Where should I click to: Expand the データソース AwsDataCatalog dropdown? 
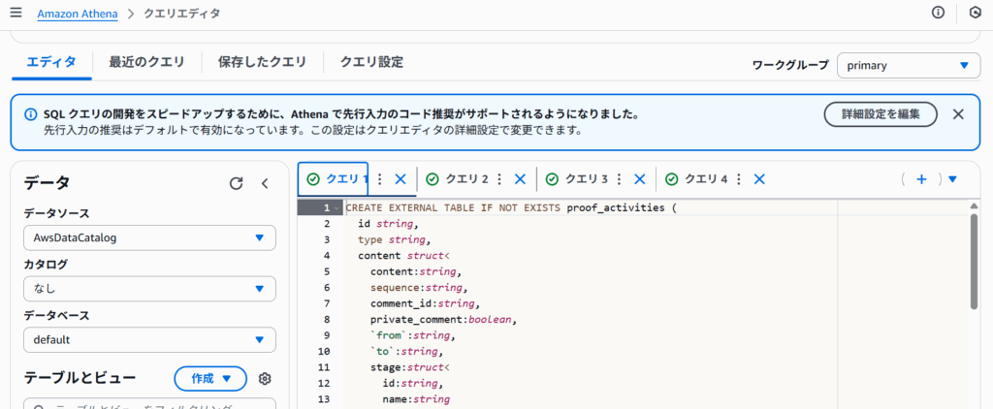click(x=149, y=238)
